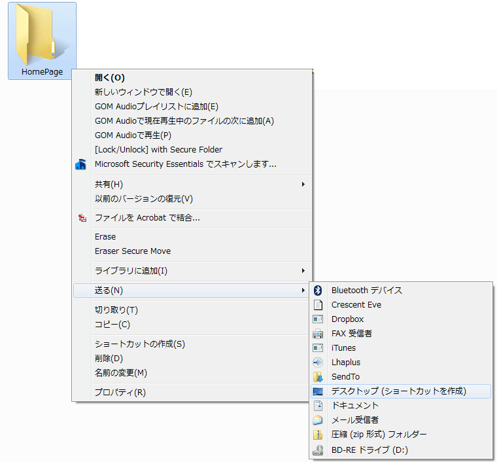Choose GOM Audioで現在再生中のファイルの次に追加(A)

tap(192, 121)
